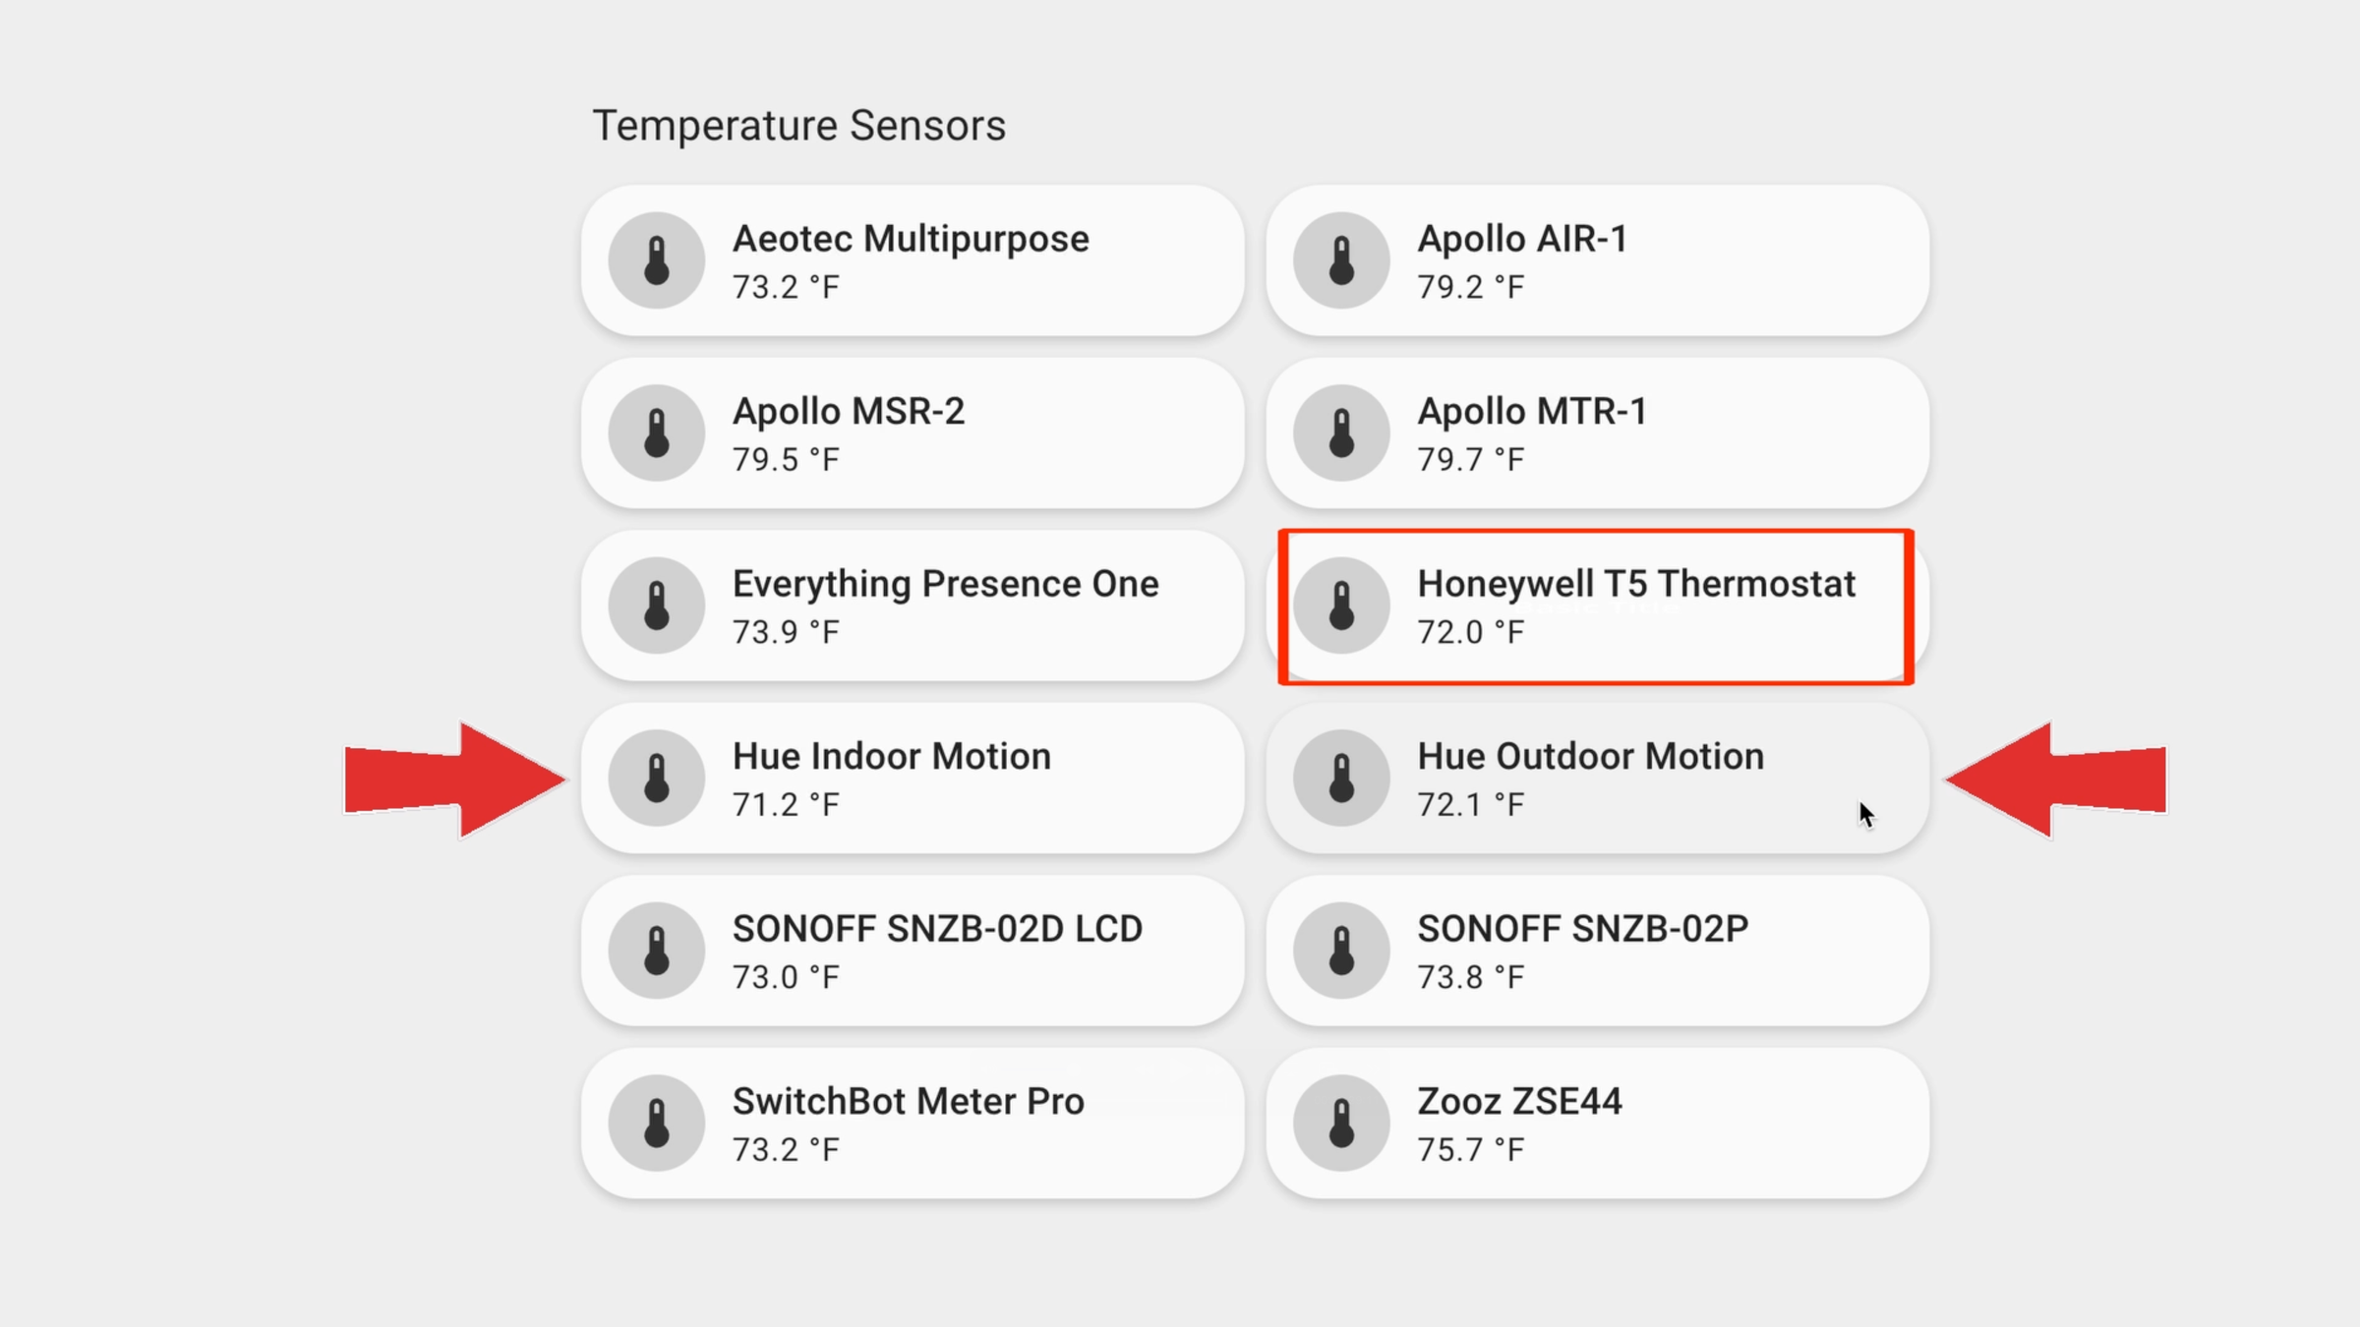The width and height of the screenshot is (2360, 1327).
Task: Select the SwitchBot Meter Pro sensor card
Action: (x=913, y=1122)
